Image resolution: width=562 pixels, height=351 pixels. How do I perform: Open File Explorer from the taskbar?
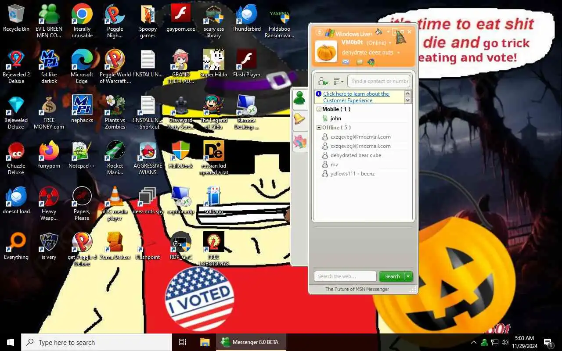205,342
